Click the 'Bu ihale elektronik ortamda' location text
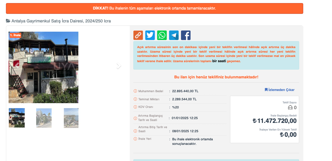332x161 pixels. (192, 141)
